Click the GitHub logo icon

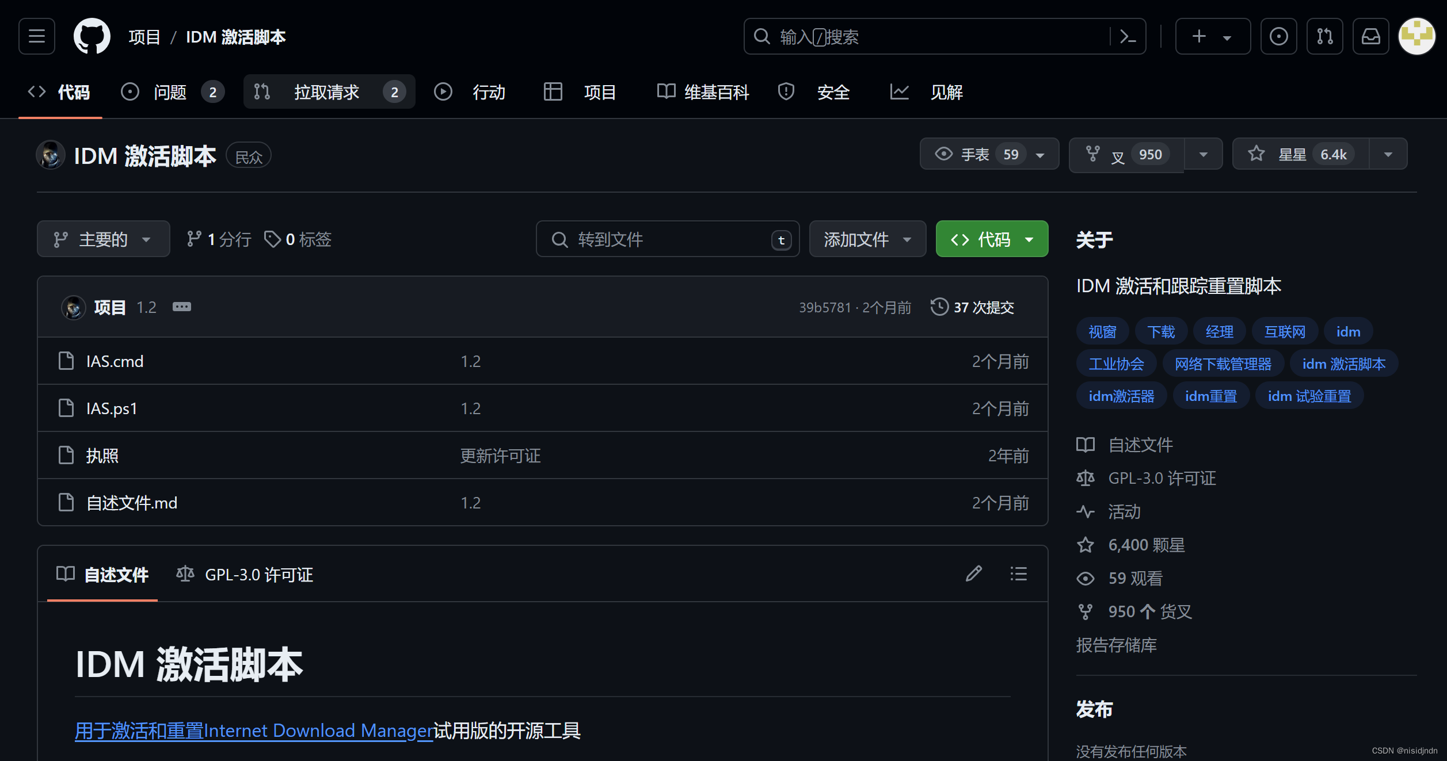click(x=92, y=36)
